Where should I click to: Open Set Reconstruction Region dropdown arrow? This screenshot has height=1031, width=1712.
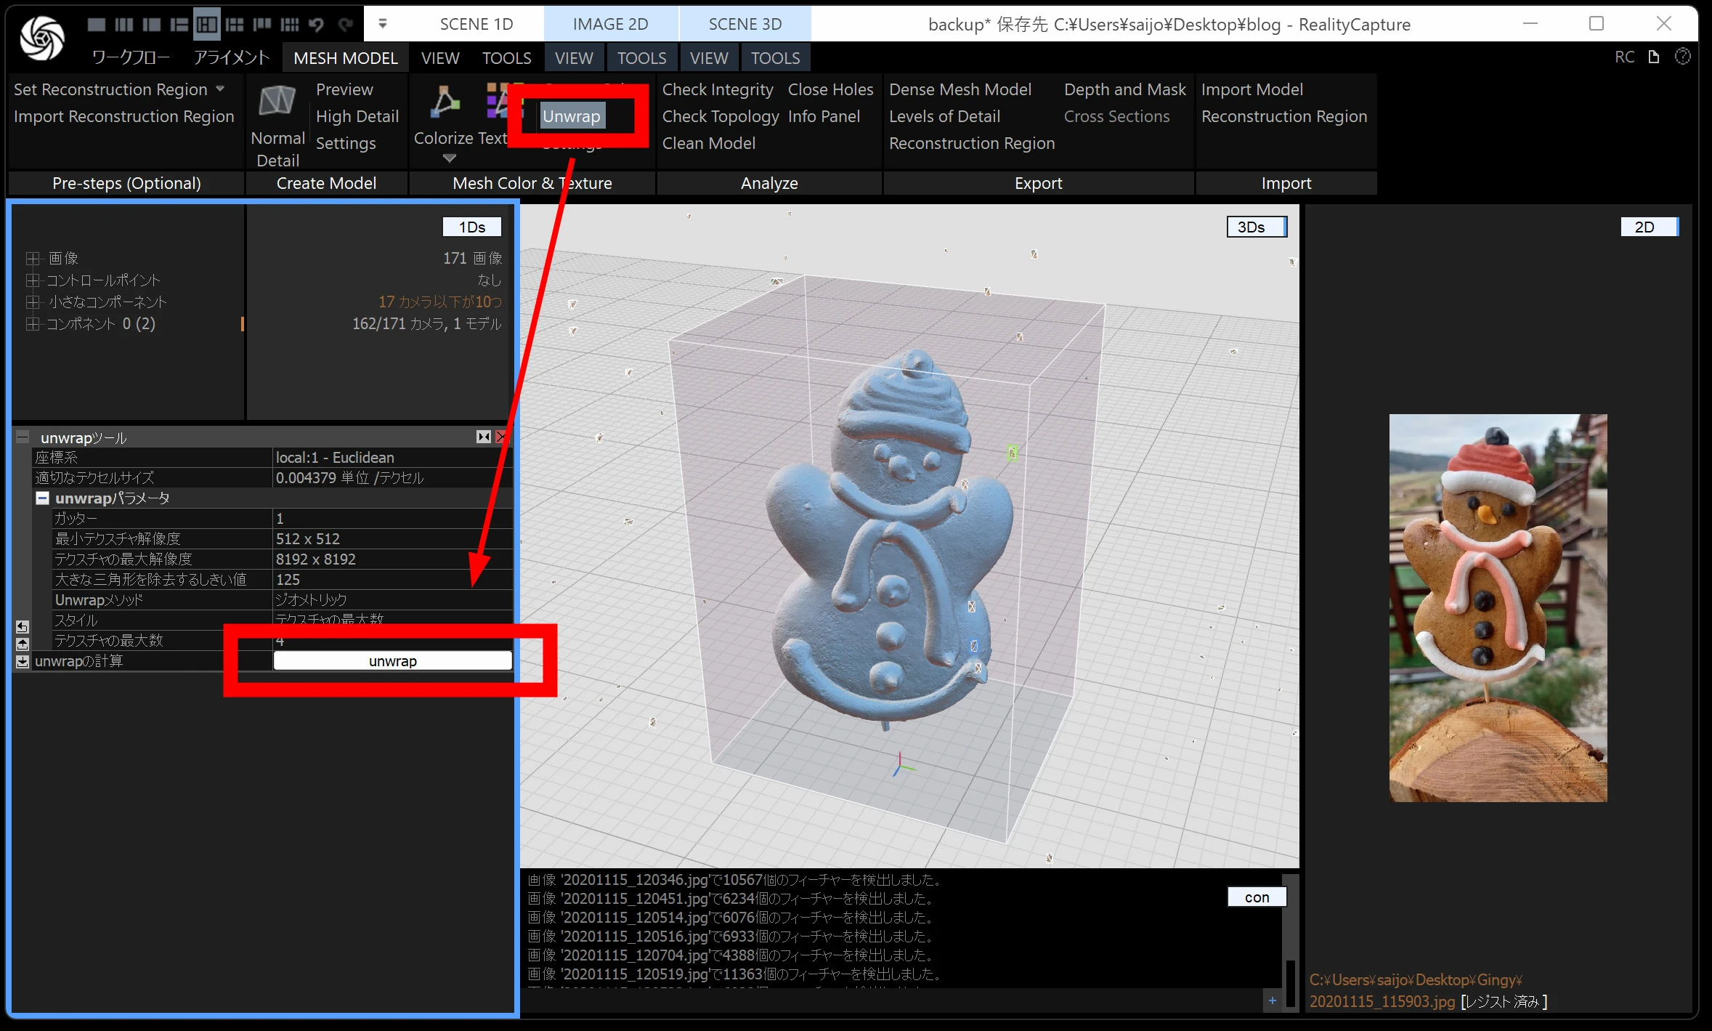pos(220,89)
